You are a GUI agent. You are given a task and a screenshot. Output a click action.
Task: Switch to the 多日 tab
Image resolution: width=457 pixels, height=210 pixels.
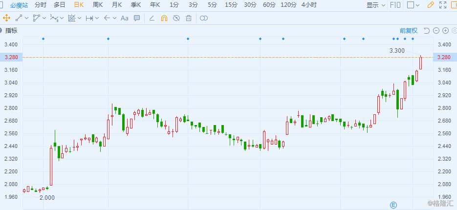(x=60, y=5)
